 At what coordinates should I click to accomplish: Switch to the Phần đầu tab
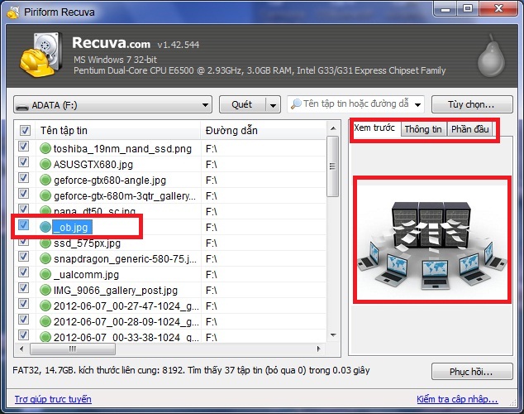click(x=469, y=129)
